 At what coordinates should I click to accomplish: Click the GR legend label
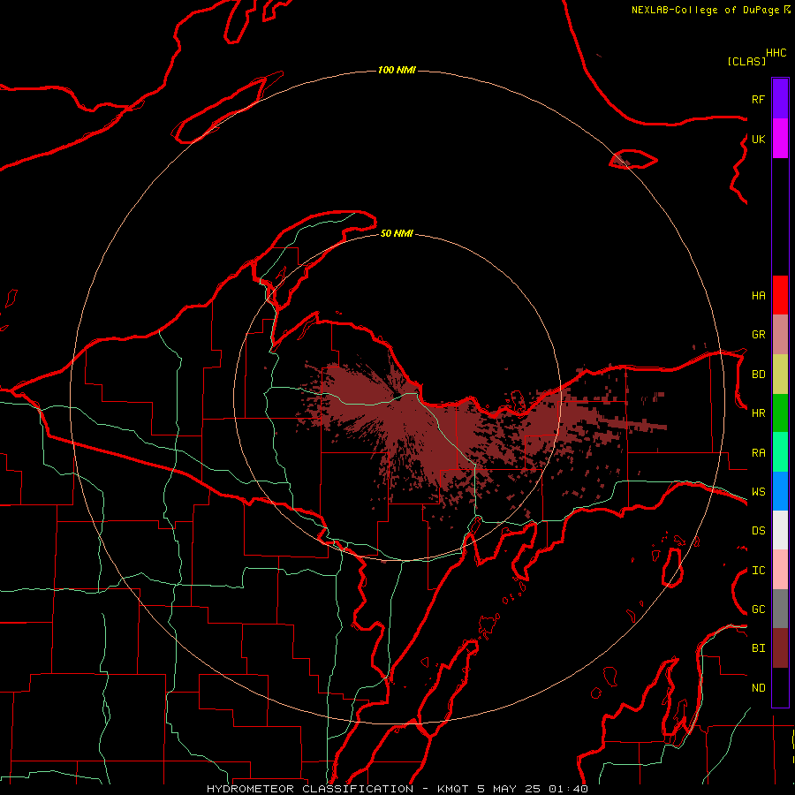pos(758,335)
